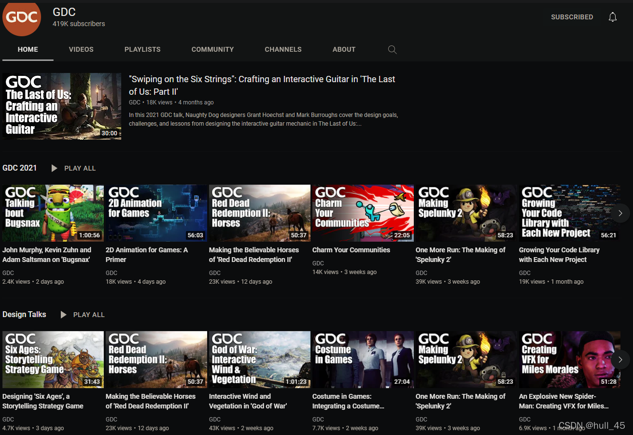This screenshot has width=633, height=435.
Task: Open the Six Ages Storytelling Strategy Game thumbnail
Action: (53, 360)
